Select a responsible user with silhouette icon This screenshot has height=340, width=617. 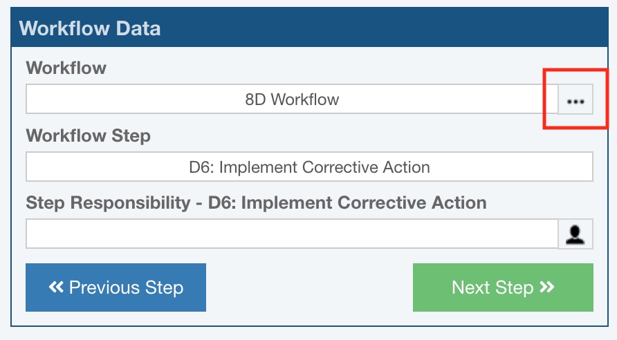[575, 234]
